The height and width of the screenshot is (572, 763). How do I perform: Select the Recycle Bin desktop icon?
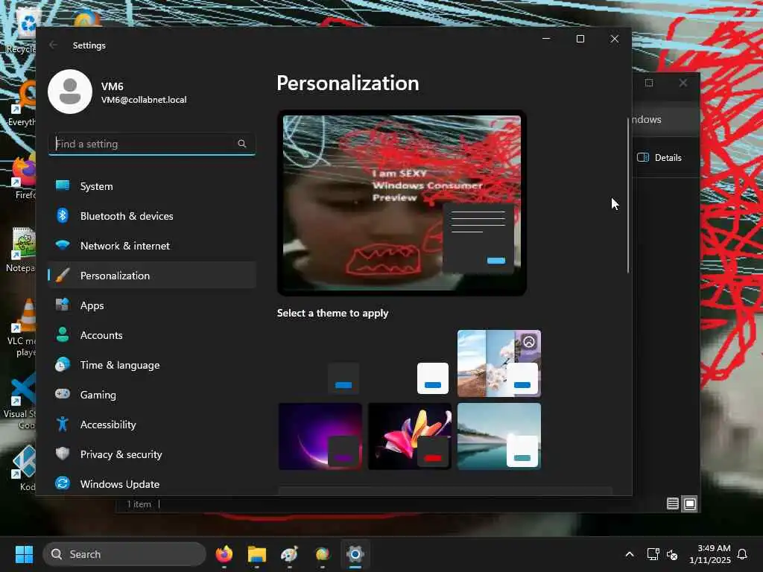[x=20, y=31]
